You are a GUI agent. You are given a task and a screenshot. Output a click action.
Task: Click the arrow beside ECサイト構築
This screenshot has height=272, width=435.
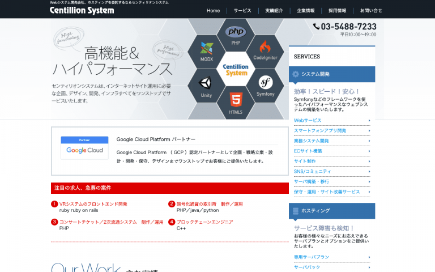click(369, 151)
